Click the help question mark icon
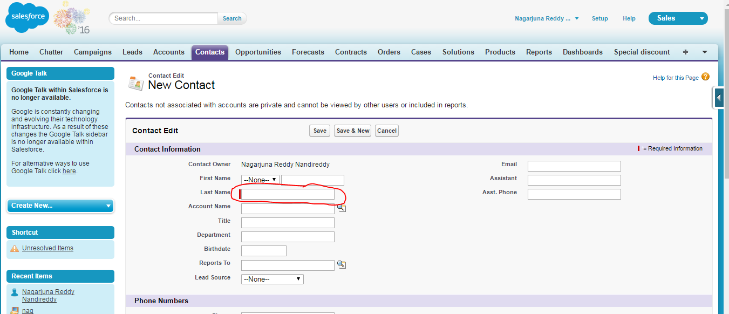 coord(705,77)
